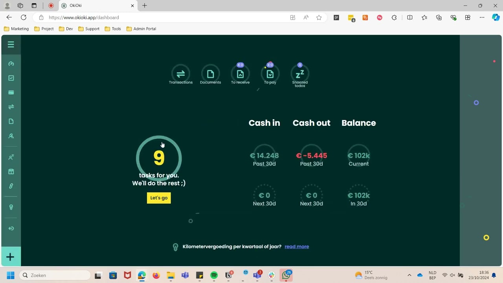Screen dimensions: 503x283
Task: Open the Windows Start menu
Action: [x=11, y=275]
